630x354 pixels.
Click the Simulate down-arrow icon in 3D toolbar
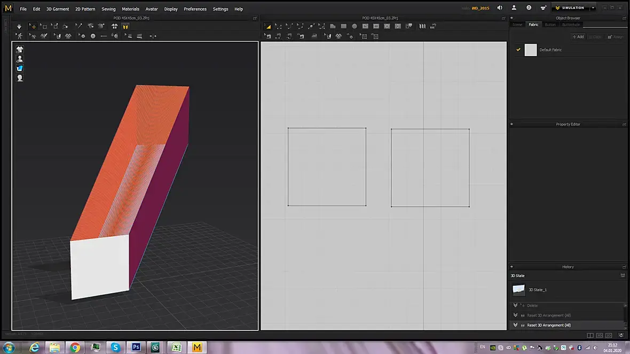(x=19, y=27)
